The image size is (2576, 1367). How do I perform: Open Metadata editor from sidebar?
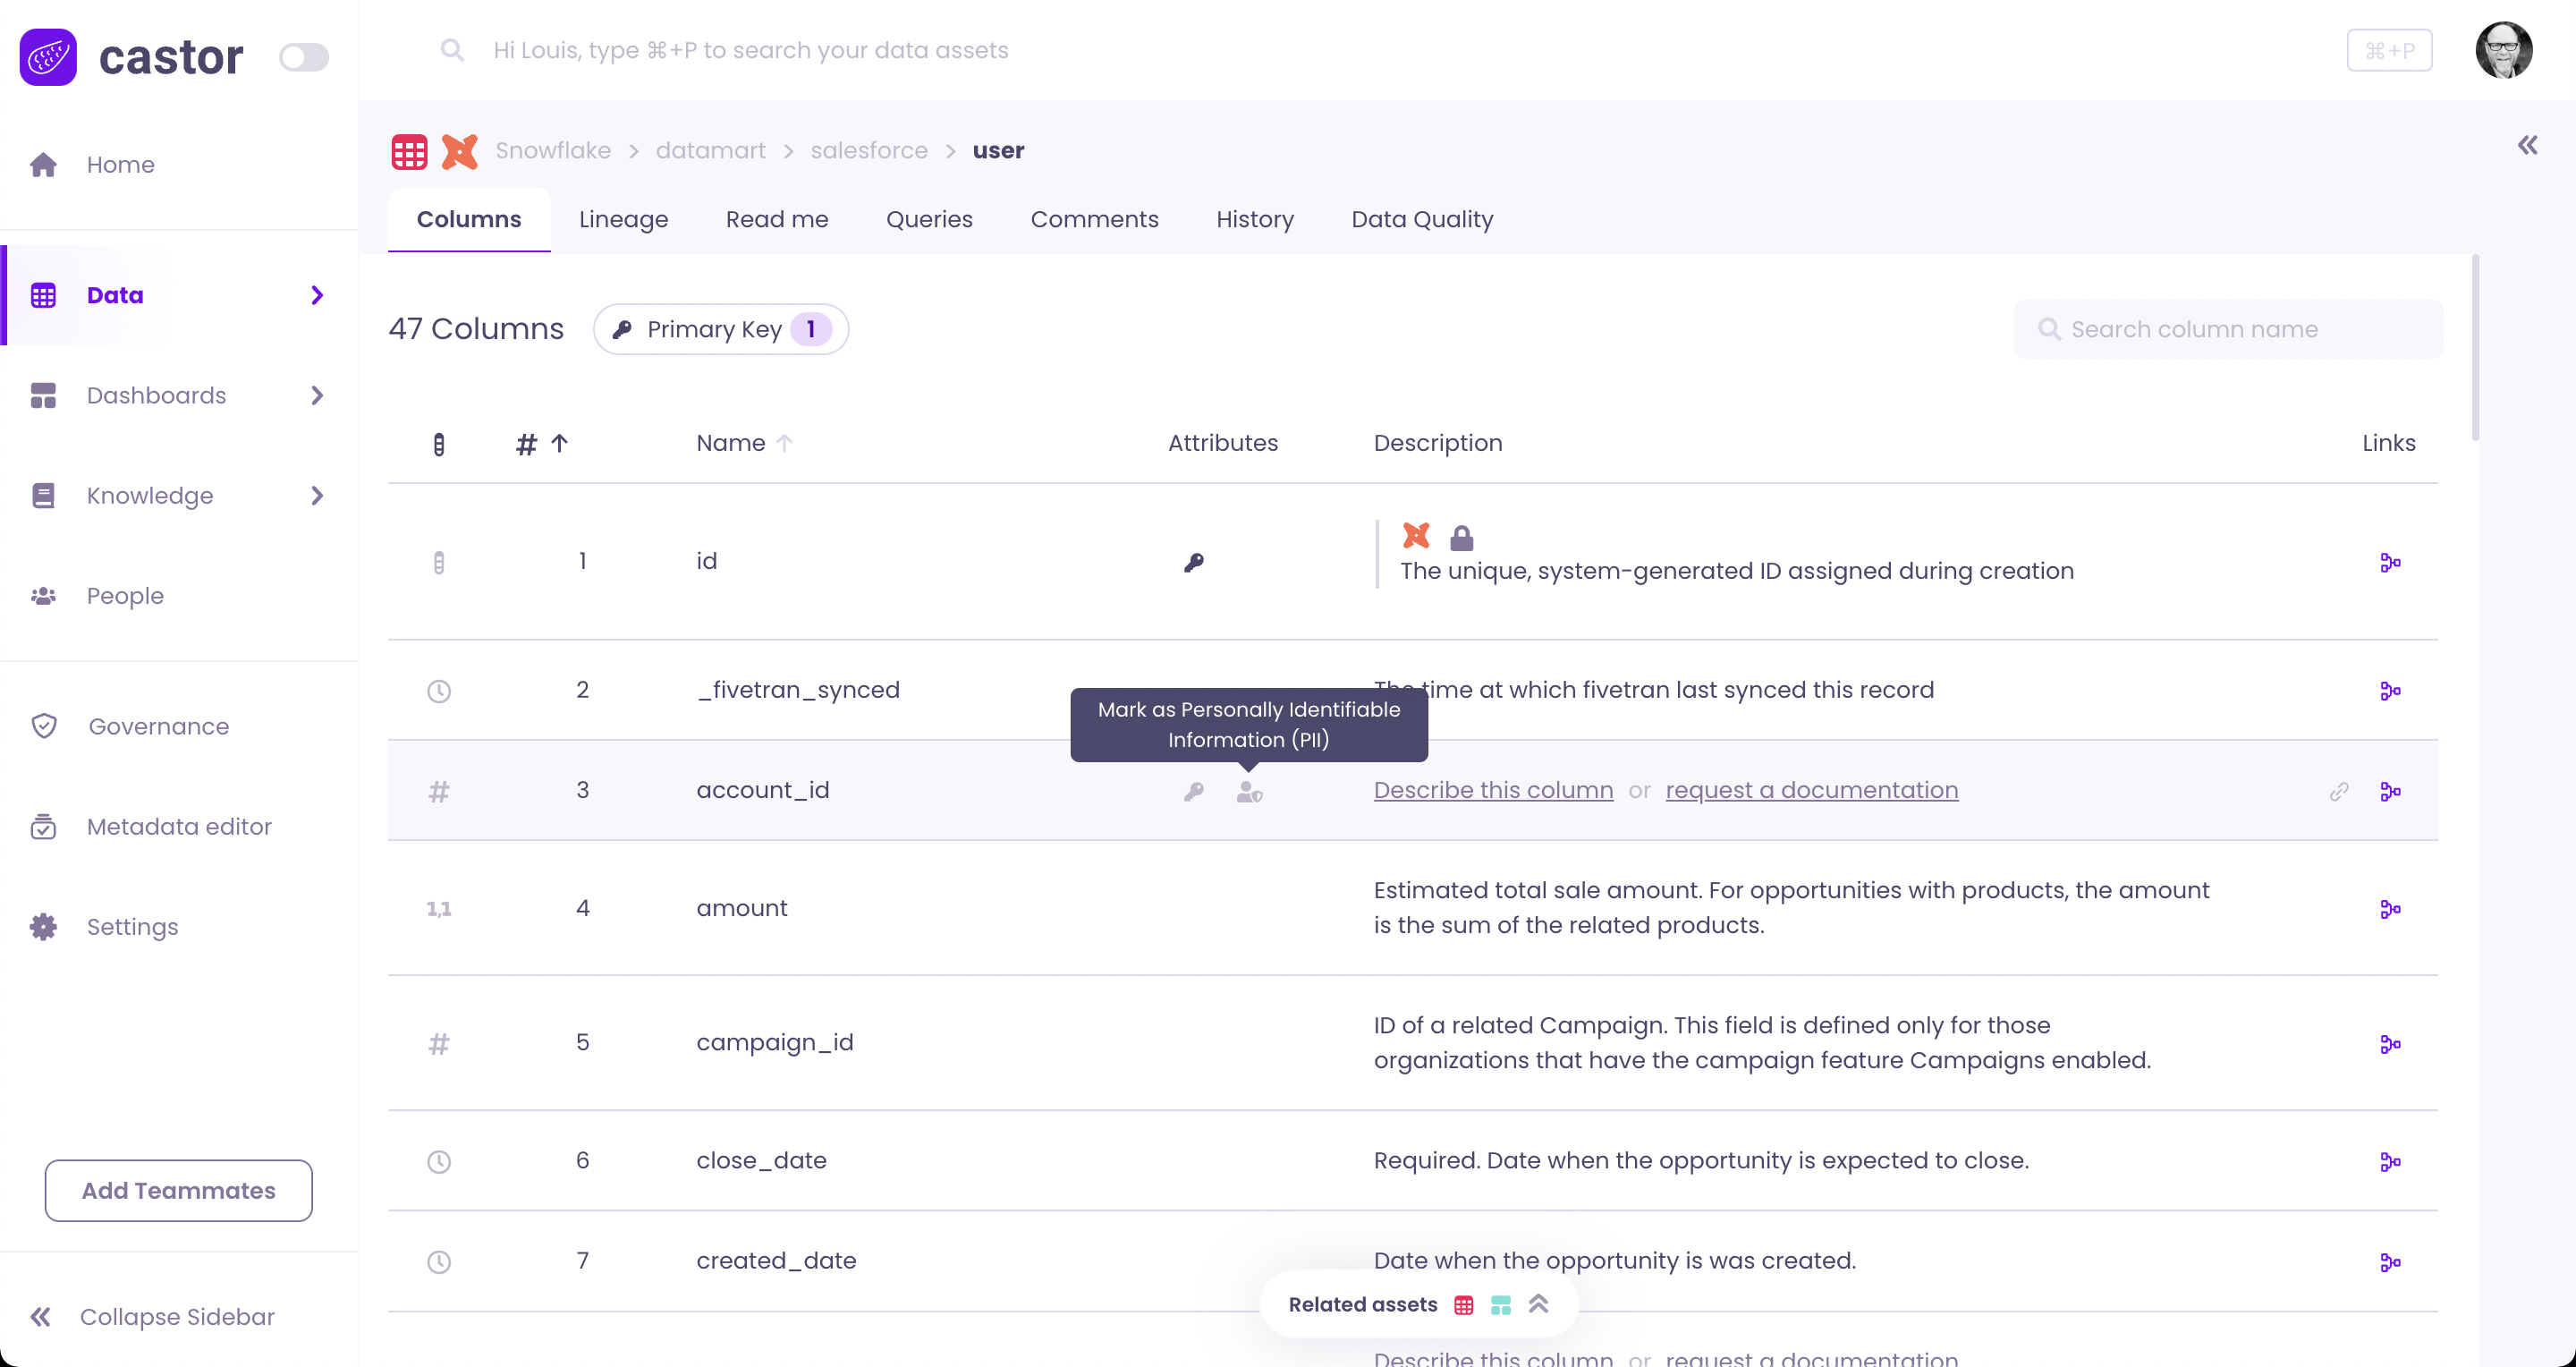178,826
